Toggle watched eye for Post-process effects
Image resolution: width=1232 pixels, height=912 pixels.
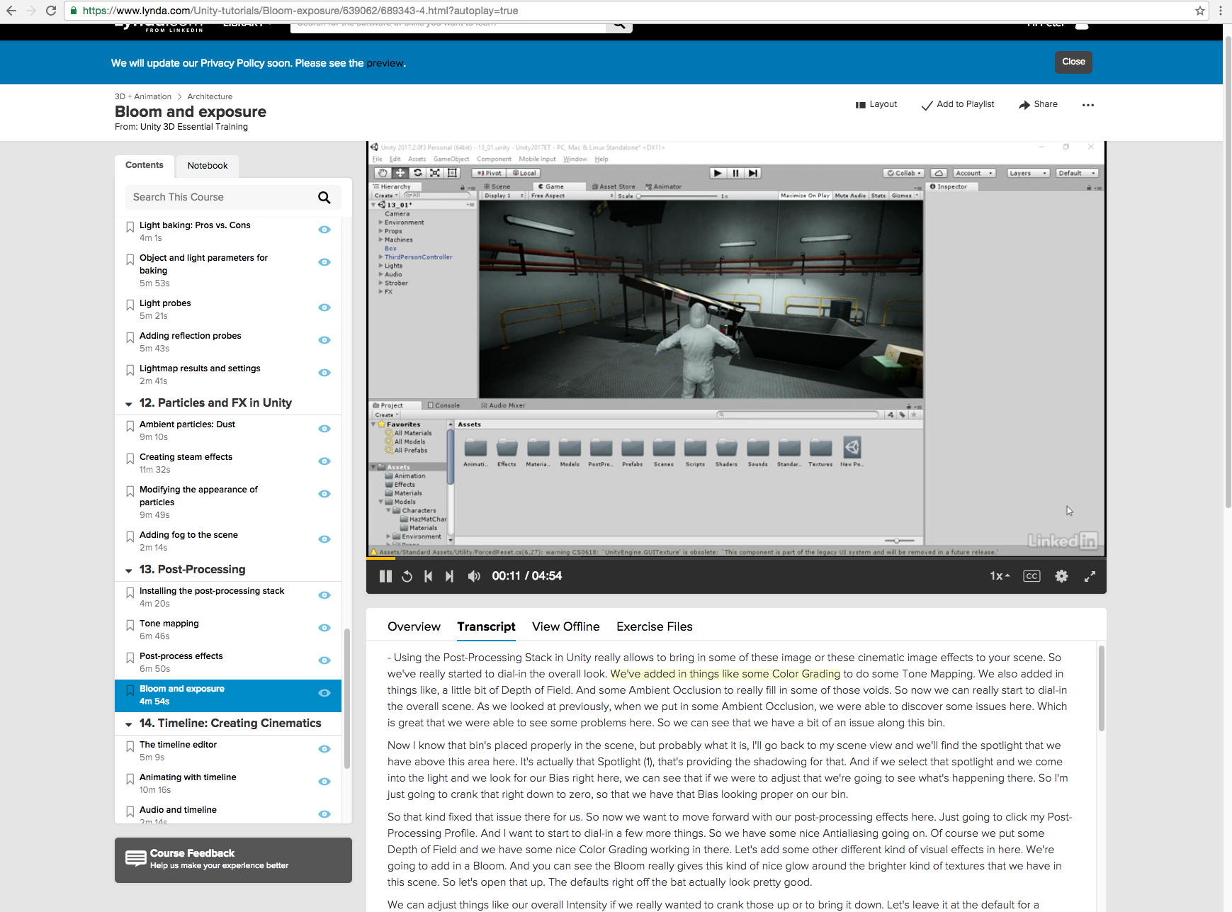pyautogui.click(x=324, y=660)
